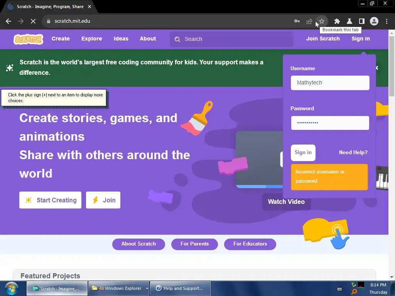Image resolution: width=395 pixels, height=296 pixels.
Task: Click the share this page icon
Action: 309,21
